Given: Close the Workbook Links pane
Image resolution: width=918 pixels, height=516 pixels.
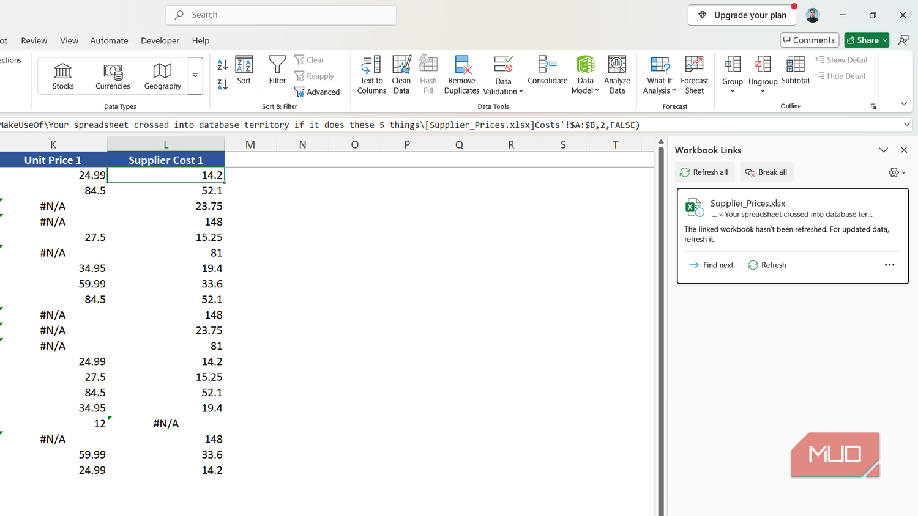Looking at the screenshot, I should coord(904,150).
